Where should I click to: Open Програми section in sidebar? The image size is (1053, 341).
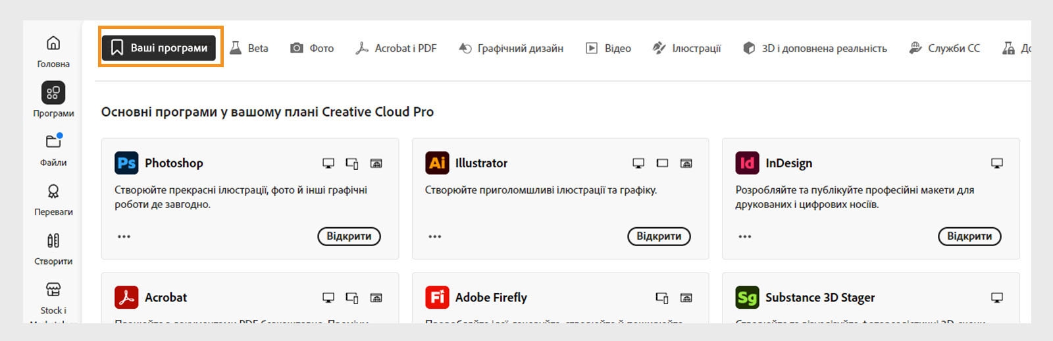[53, 100]
